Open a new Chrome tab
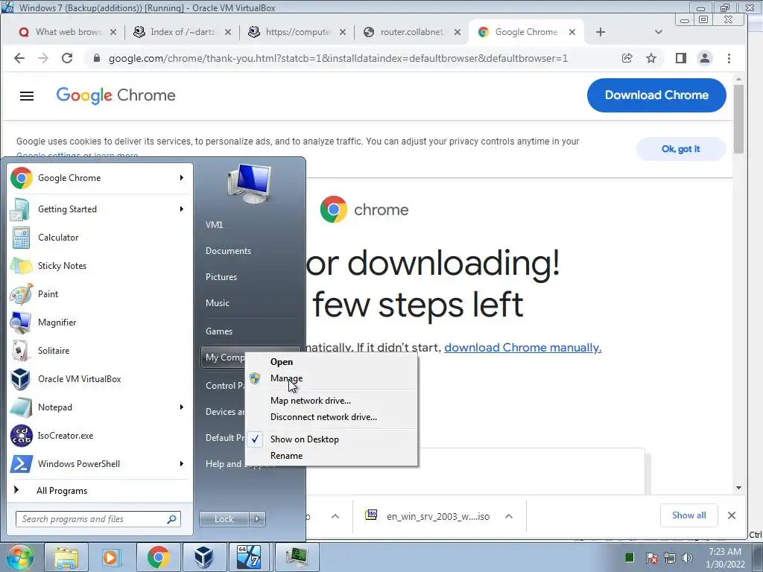763x572 pixels. 601,32
